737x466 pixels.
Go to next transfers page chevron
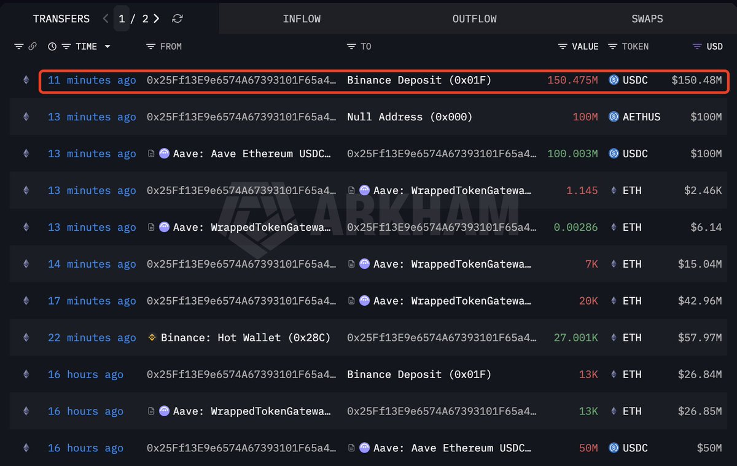[x=157, y=18]
